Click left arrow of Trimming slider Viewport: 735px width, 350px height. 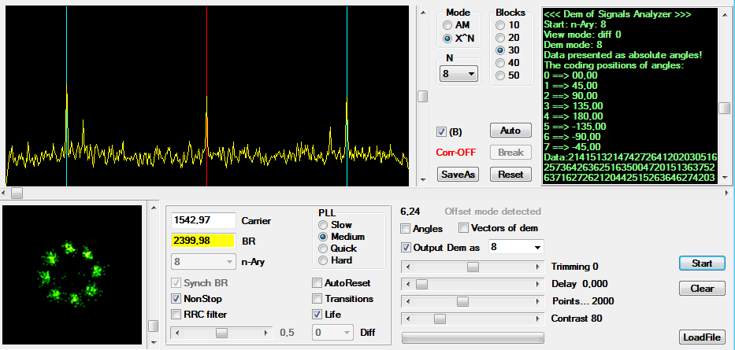coord(407,267)
